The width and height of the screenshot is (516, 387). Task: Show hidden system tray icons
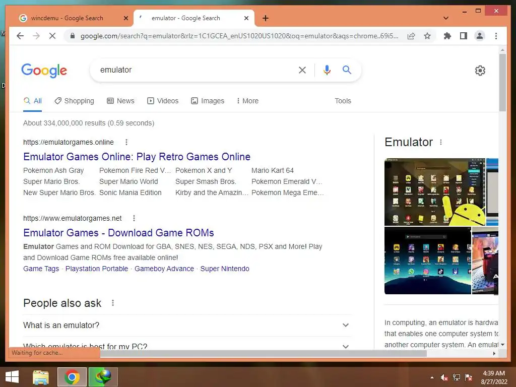[432, 377]
